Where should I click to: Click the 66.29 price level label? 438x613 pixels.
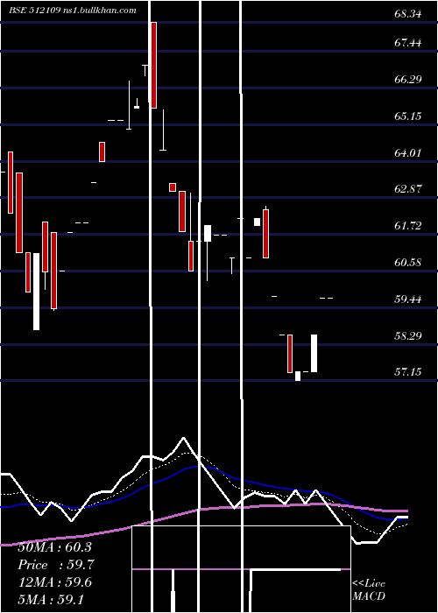pyautogui.click(x=408, y=80)
